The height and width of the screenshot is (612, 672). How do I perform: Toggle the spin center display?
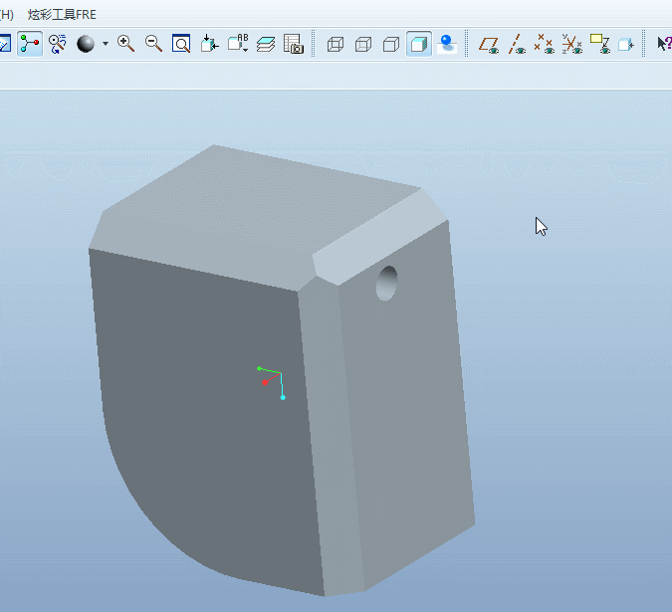pyautogui.click(x=30, y=43)
